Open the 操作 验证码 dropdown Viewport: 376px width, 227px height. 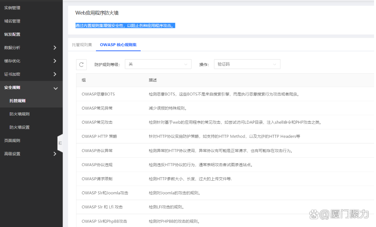247,64
